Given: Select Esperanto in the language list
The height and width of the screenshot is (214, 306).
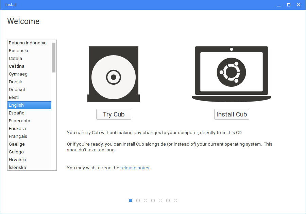Looking at the screenshot, I should (29, 121).
